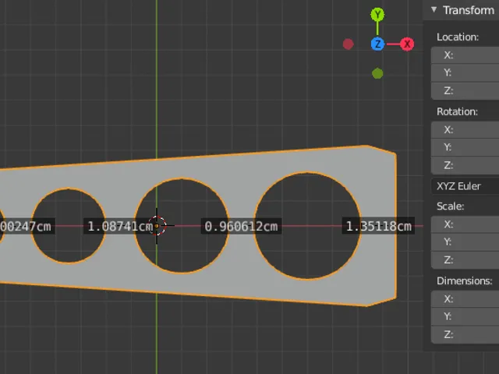Screen dimensions: 499x374
Task: Click the Scale Z field
Action: tap(465, 259)
